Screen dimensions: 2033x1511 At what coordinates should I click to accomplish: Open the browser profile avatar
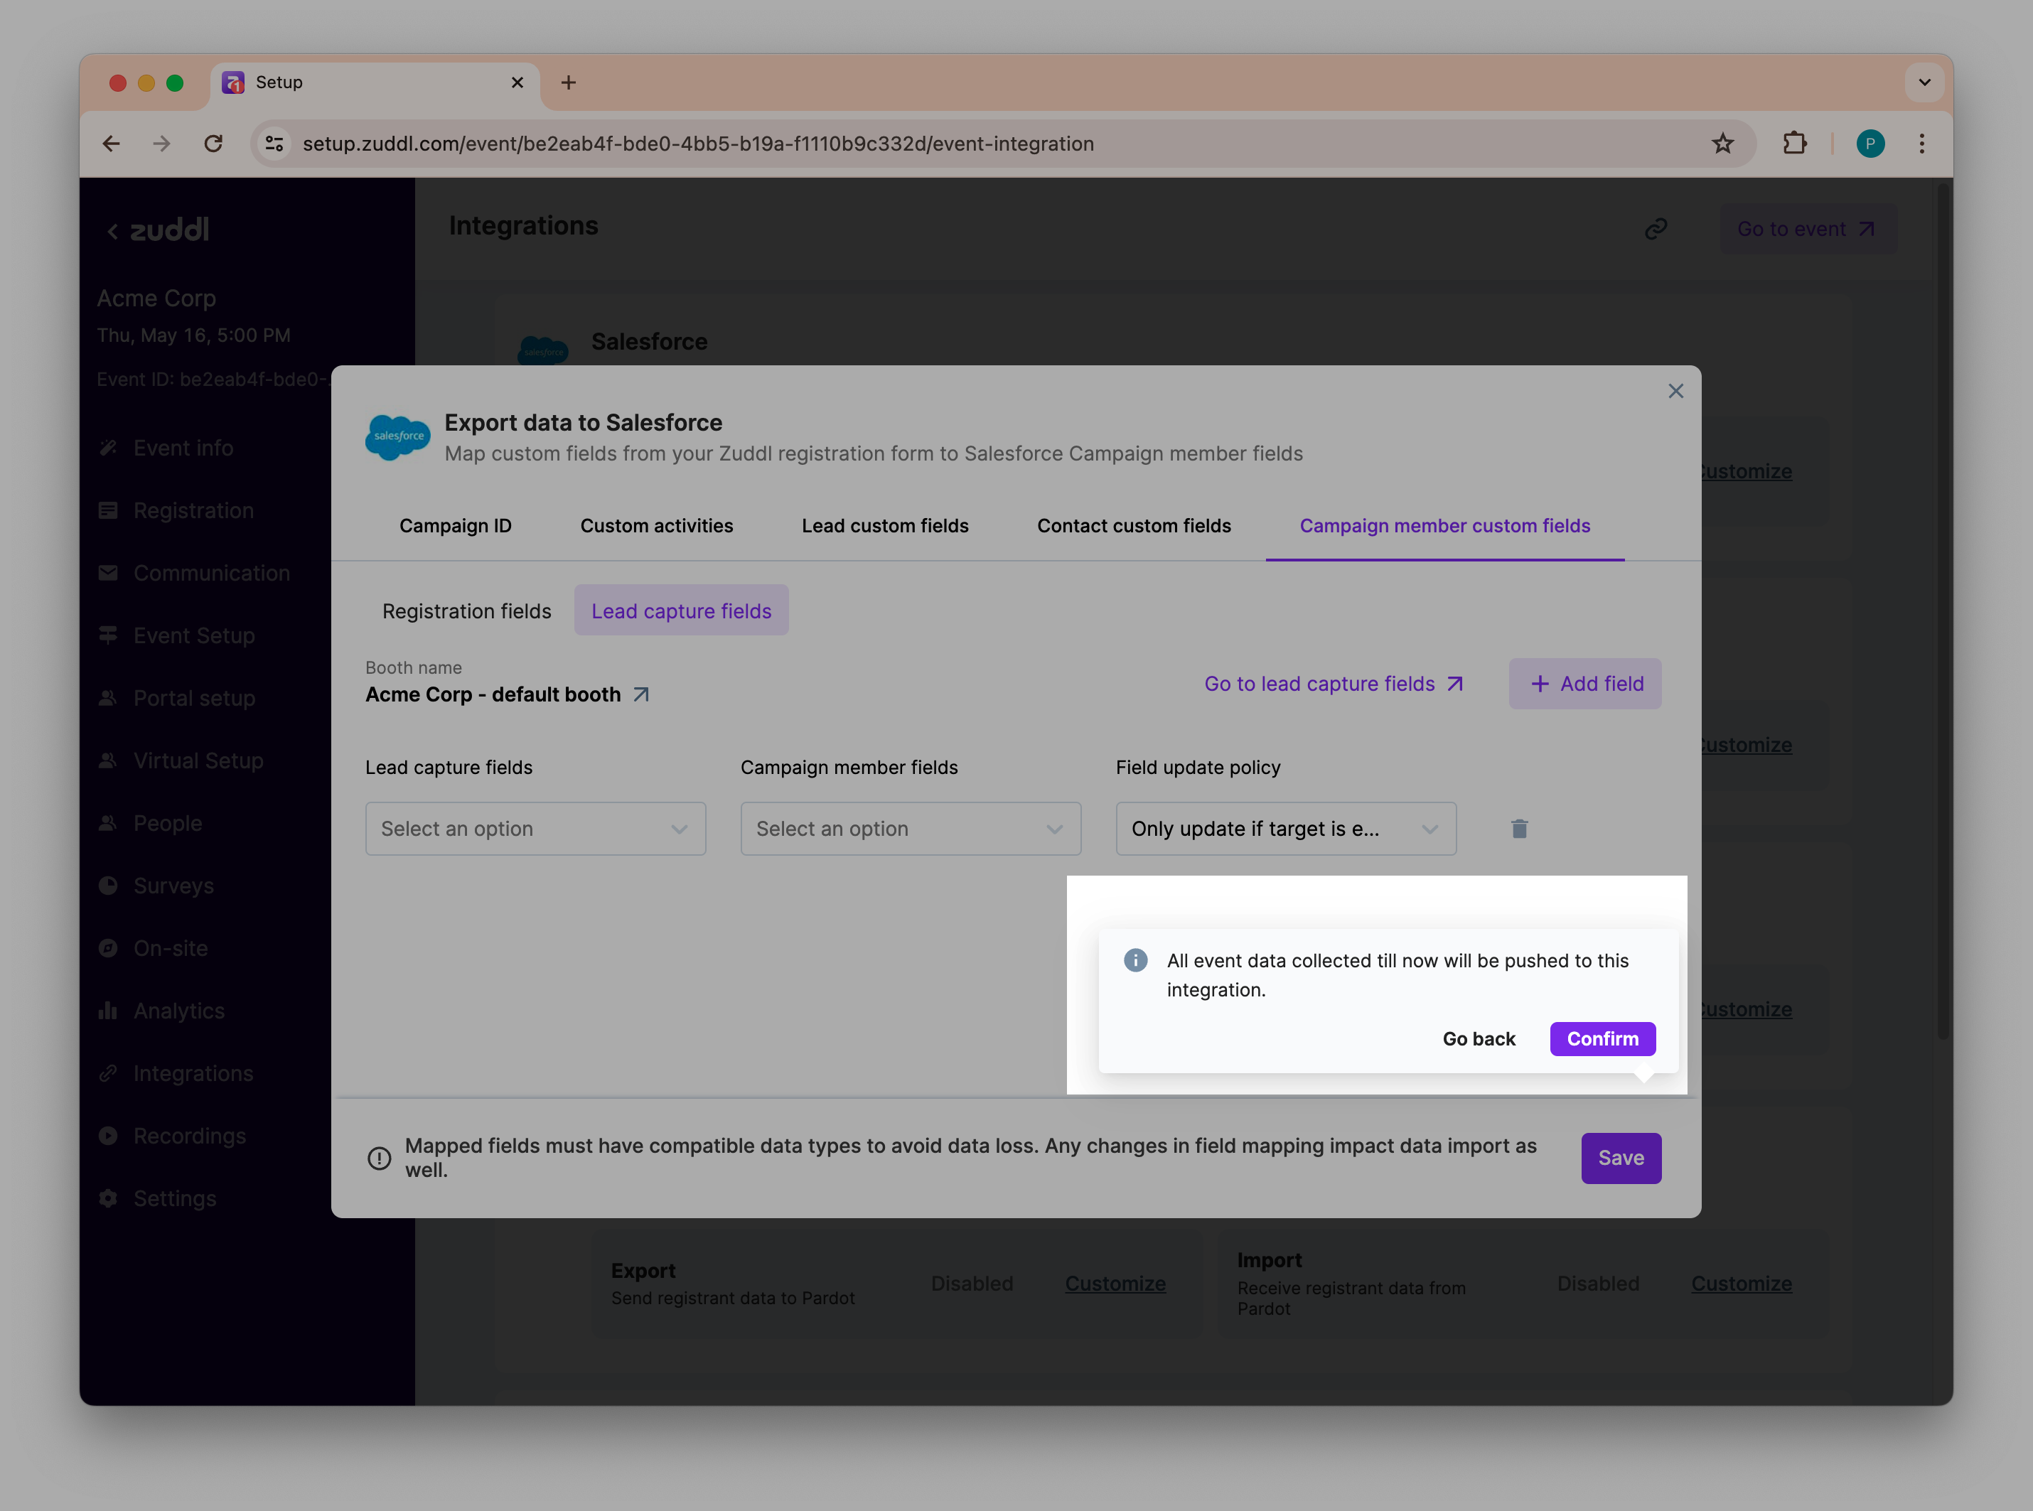1870,144
